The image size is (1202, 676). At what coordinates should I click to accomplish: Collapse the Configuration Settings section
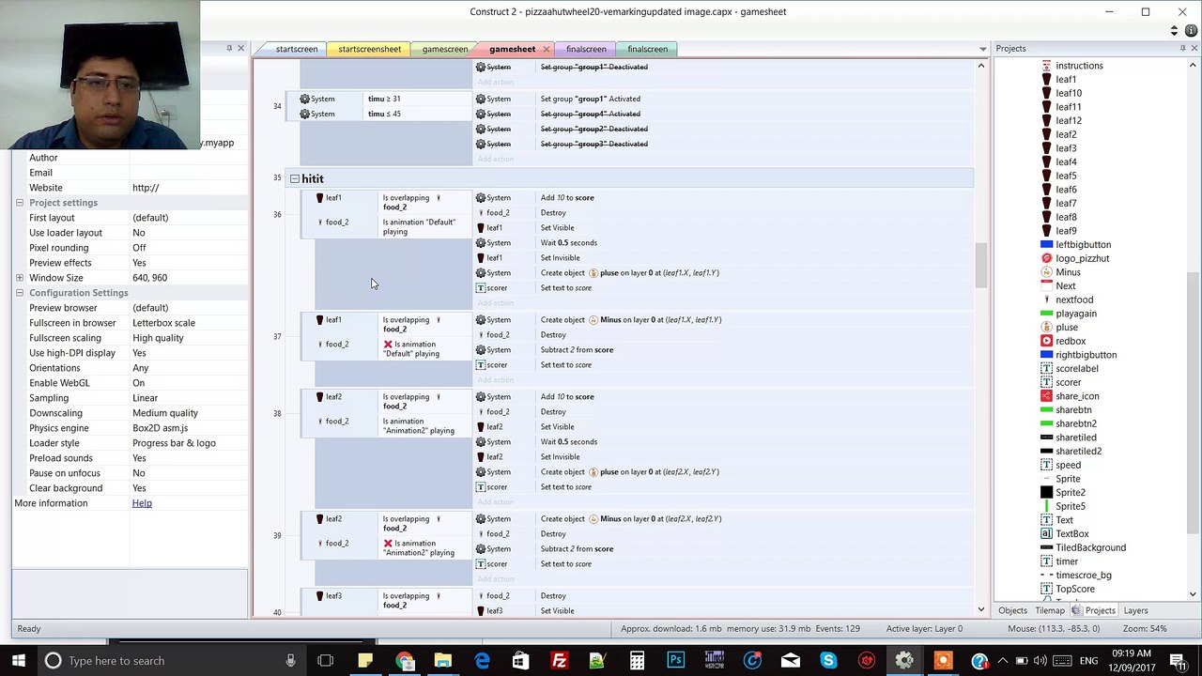click(19, 293)
